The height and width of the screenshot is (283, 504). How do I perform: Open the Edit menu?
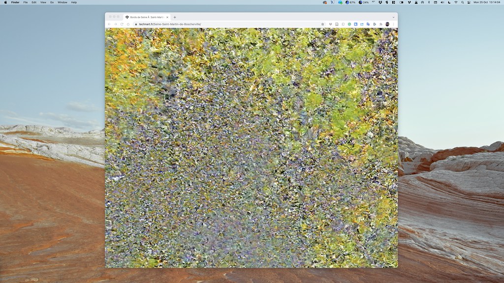click(34, 2)
